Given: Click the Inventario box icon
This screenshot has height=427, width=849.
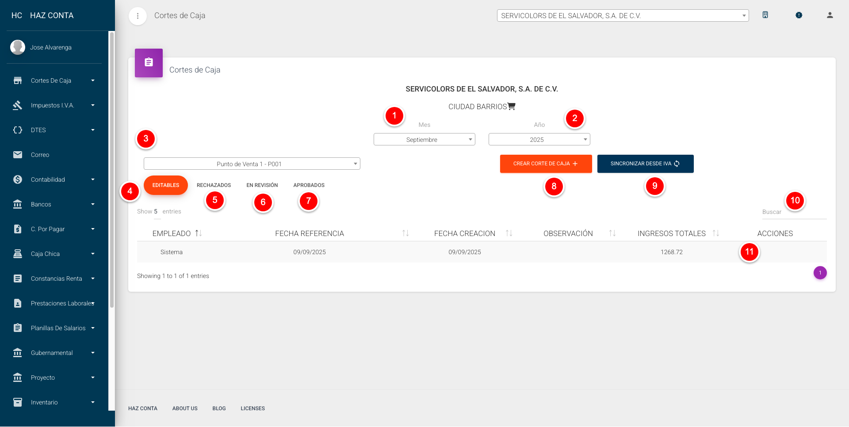Looking at the screenshot, I should (18, 402).
